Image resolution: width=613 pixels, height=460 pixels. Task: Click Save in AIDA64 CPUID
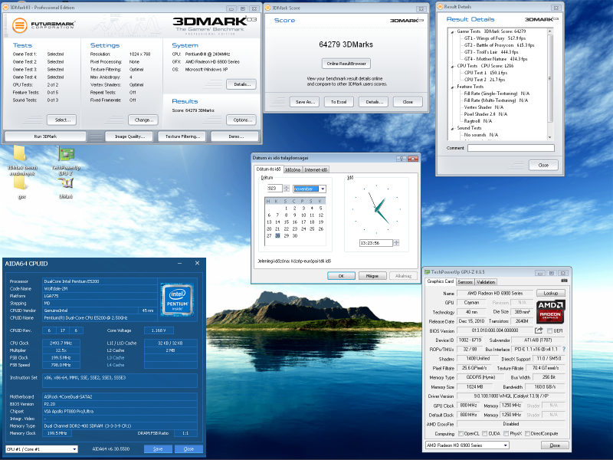[x=158, y=449]
